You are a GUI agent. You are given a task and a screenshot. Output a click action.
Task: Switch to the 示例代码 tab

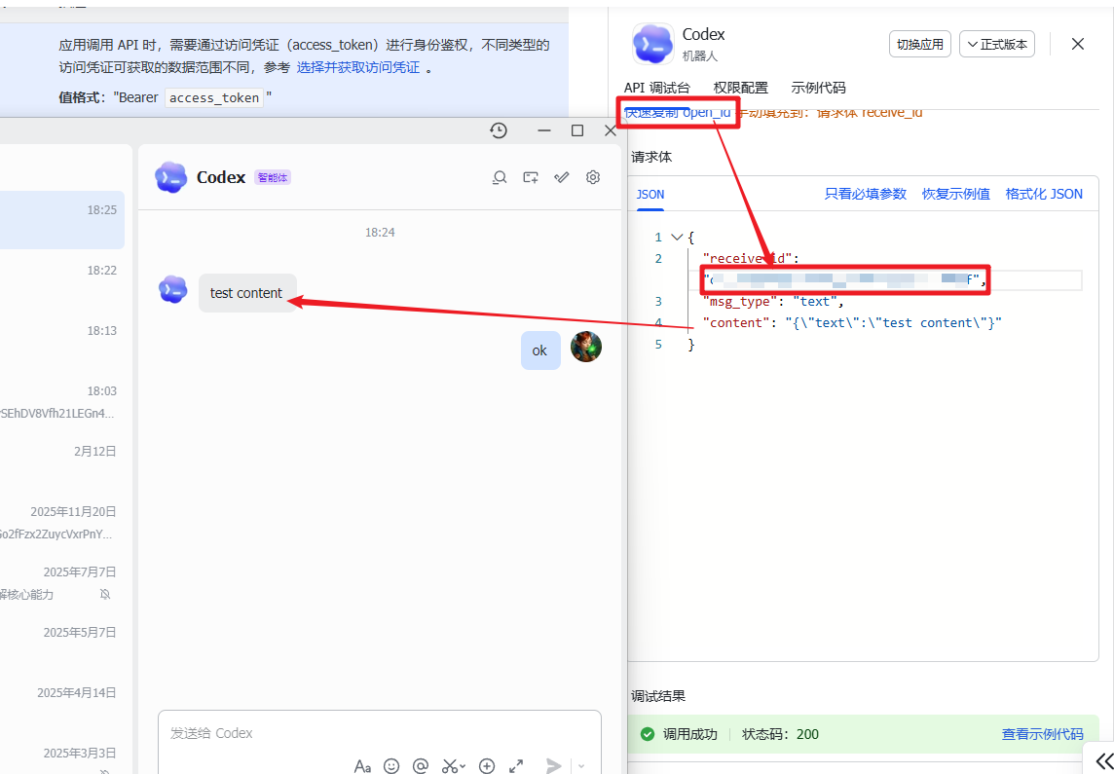818,88
